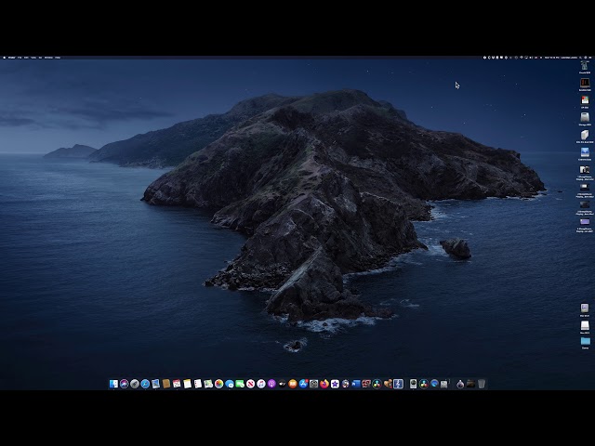The width and height of the screenshot is (595, 446).
Task: Open Calendar from the Dock
Action: 177,384
